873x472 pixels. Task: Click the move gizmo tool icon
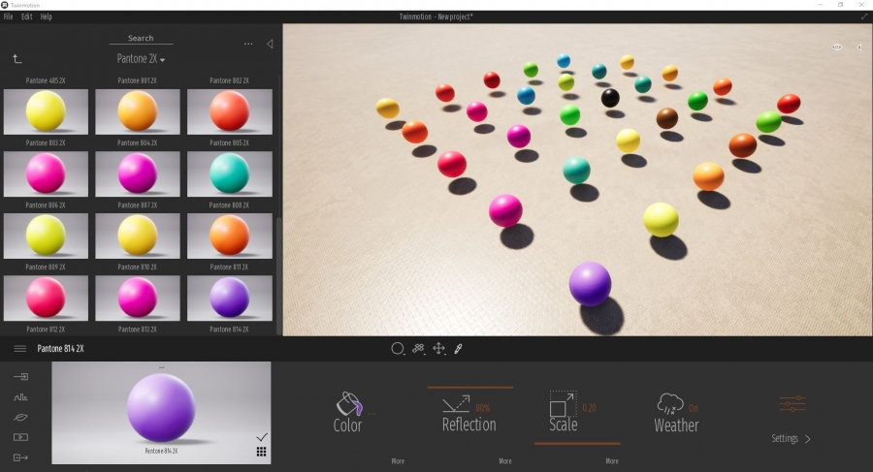[x=438, y=349]
